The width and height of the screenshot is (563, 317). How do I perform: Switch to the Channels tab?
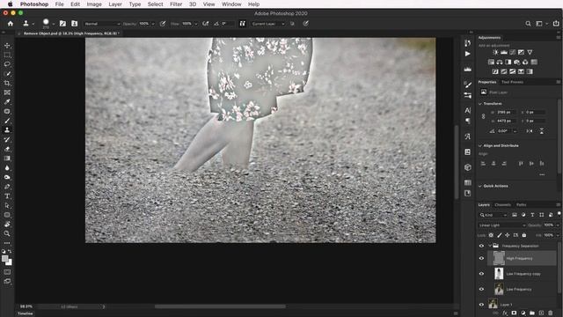(x=502, y=205)
